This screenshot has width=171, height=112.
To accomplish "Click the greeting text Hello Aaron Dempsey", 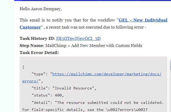I will [41, 9].
